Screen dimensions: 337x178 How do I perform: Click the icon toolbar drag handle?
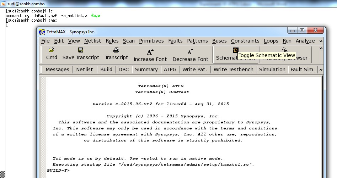click(41, 55)
